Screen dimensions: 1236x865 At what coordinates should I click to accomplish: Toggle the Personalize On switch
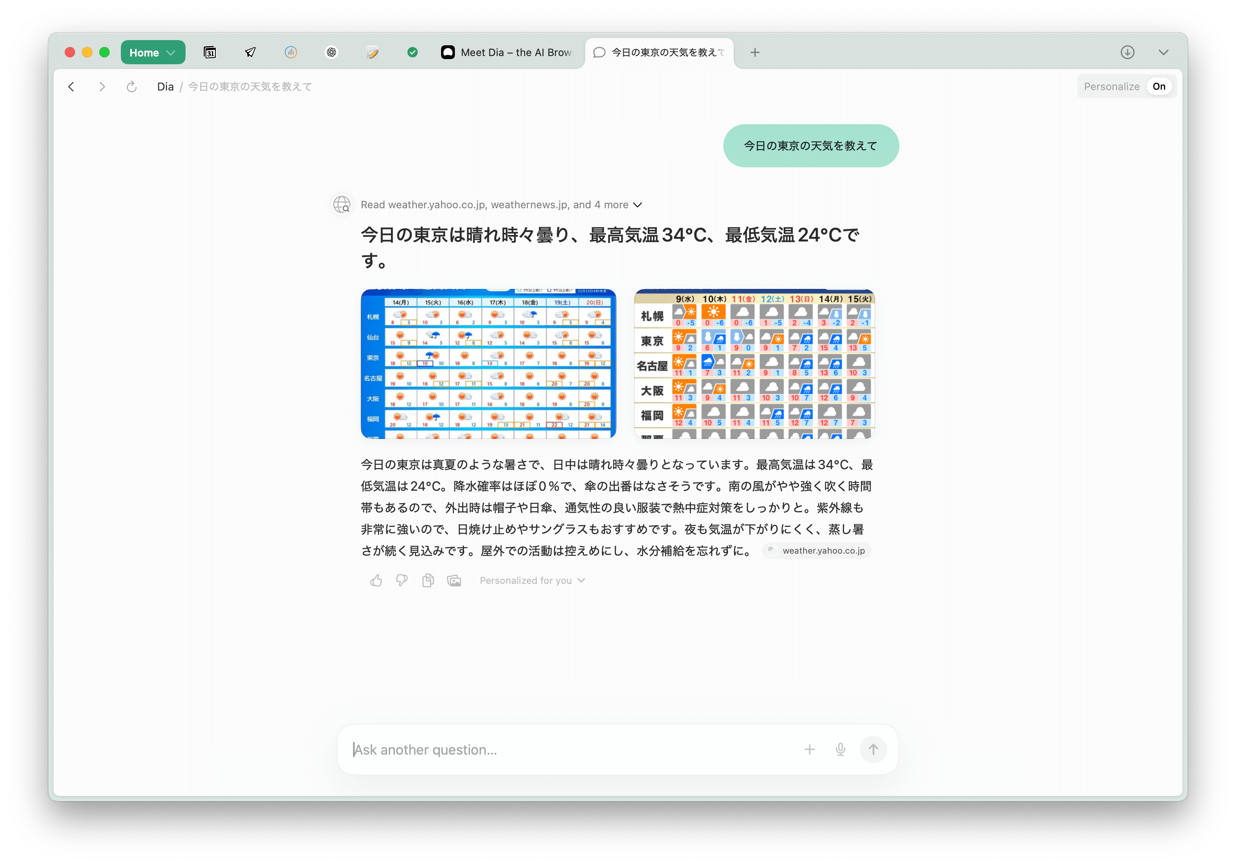click(1158, 87)
